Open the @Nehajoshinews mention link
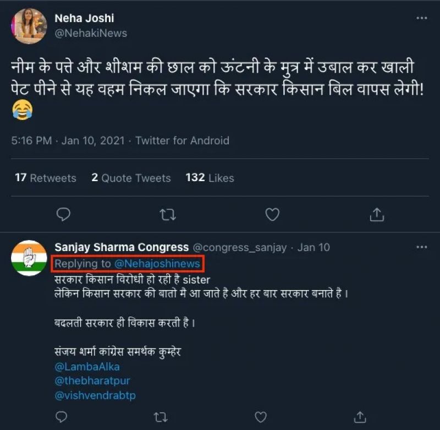This screenshot has width=440, height=430. [157, 264]
